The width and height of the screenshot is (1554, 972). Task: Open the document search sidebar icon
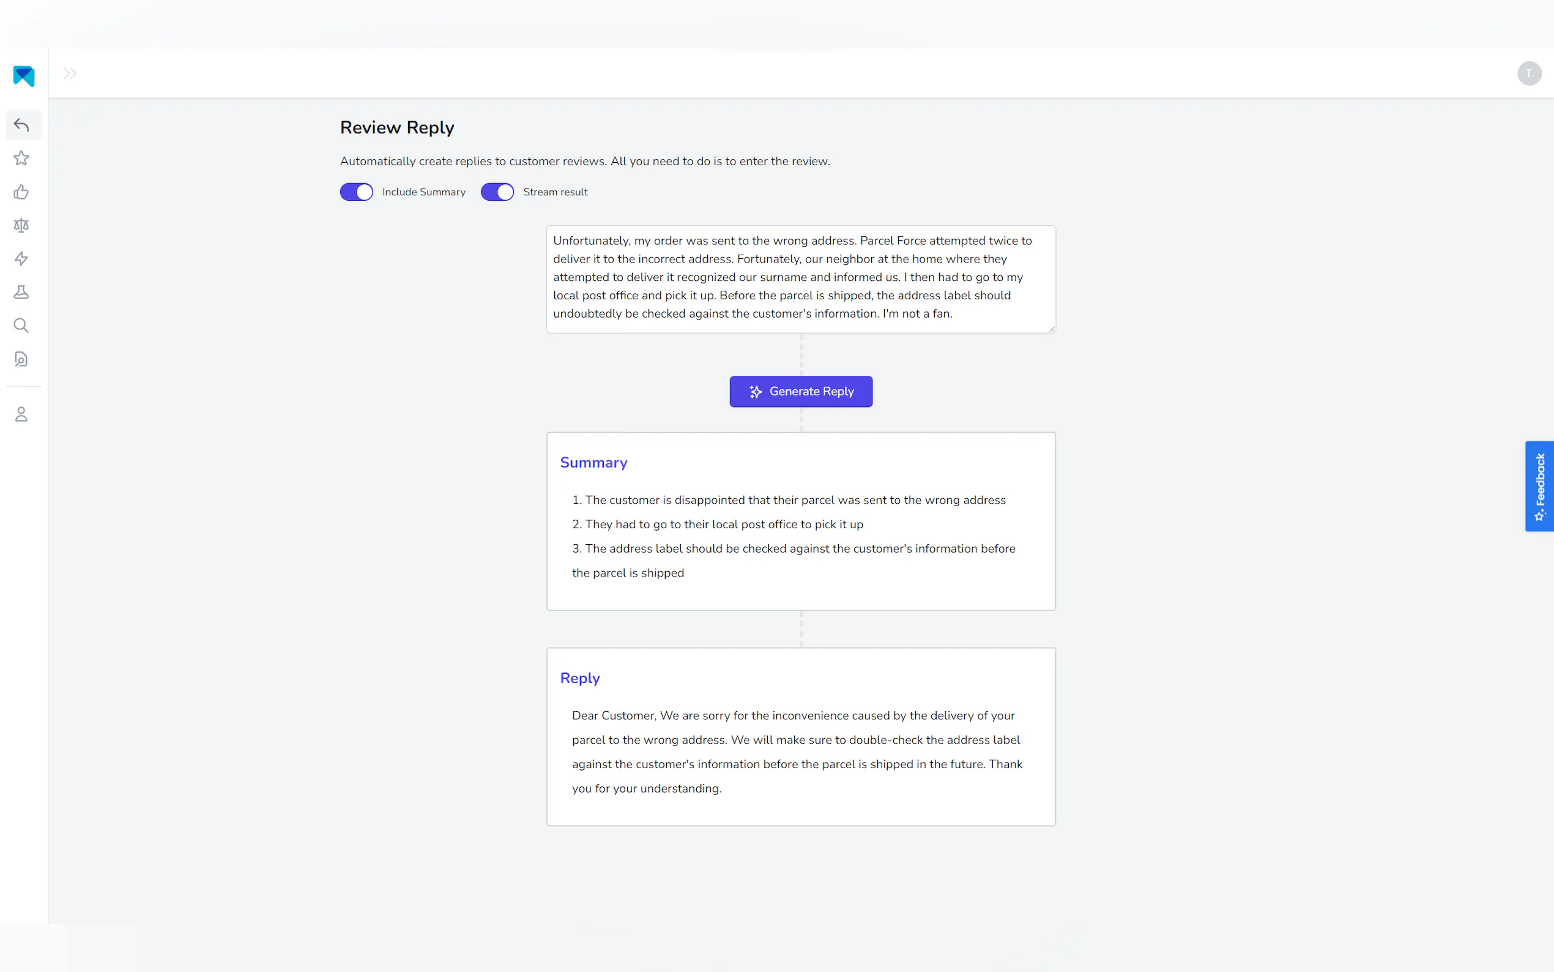point(21,359)
